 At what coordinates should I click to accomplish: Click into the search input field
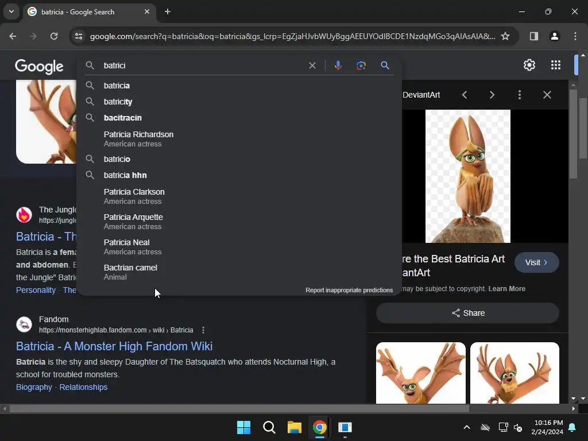tap(203, 65)
